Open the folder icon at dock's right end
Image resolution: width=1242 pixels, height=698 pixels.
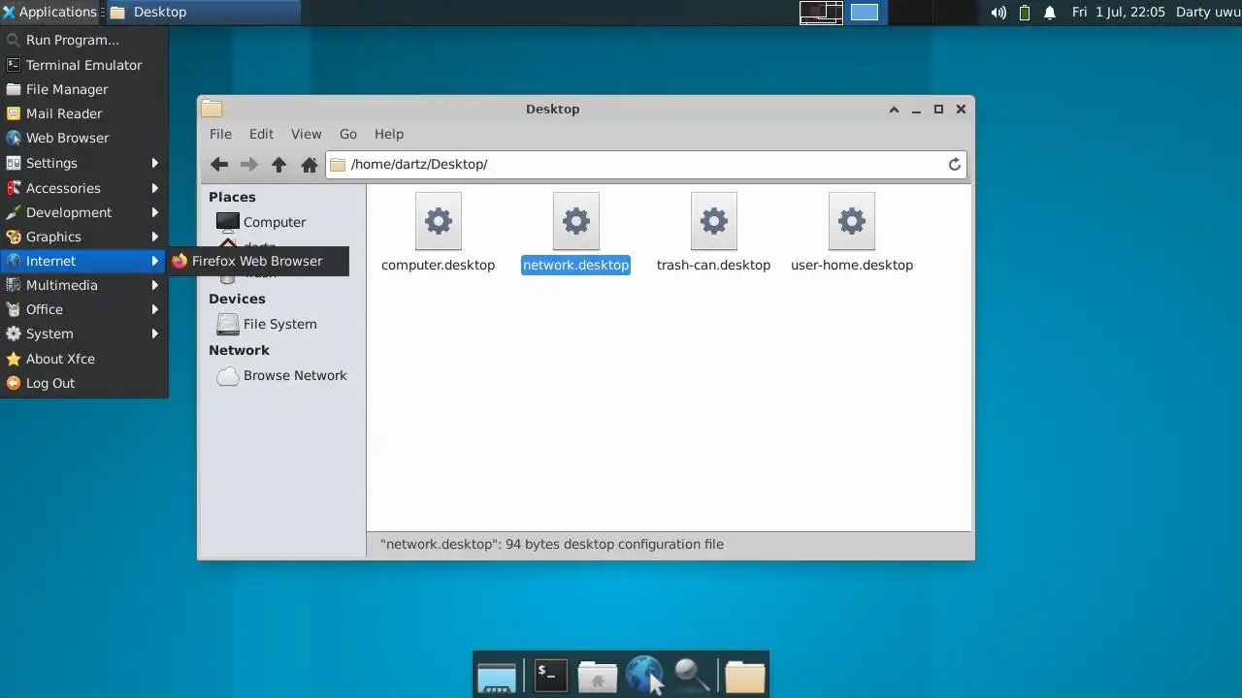pos(745,676)
